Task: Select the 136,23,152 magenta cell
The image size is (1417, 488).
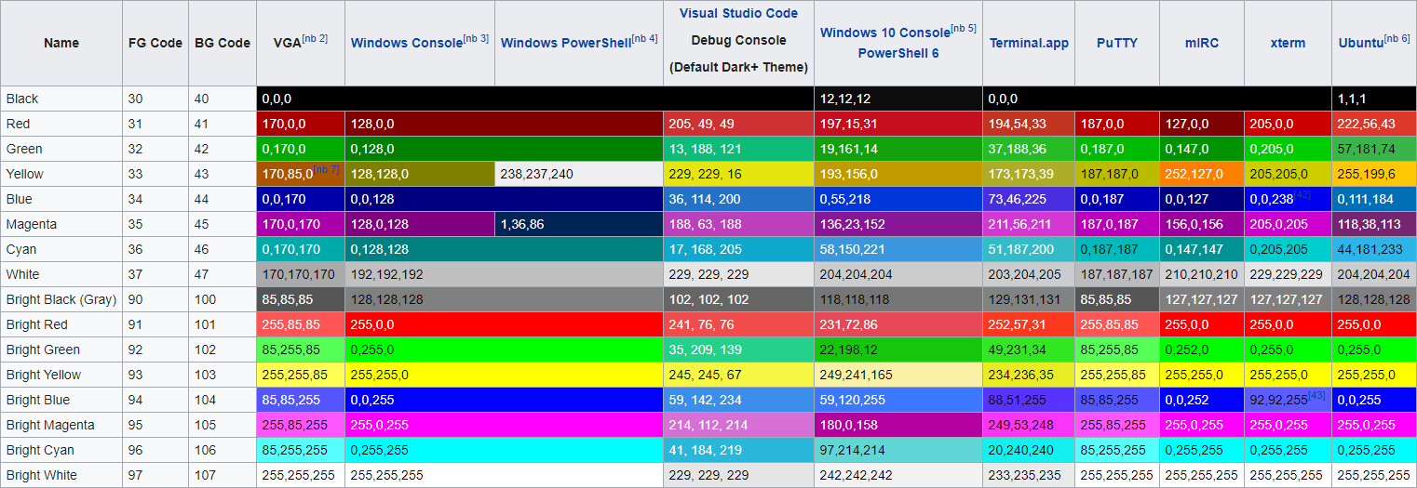Action: pos(898,224)
